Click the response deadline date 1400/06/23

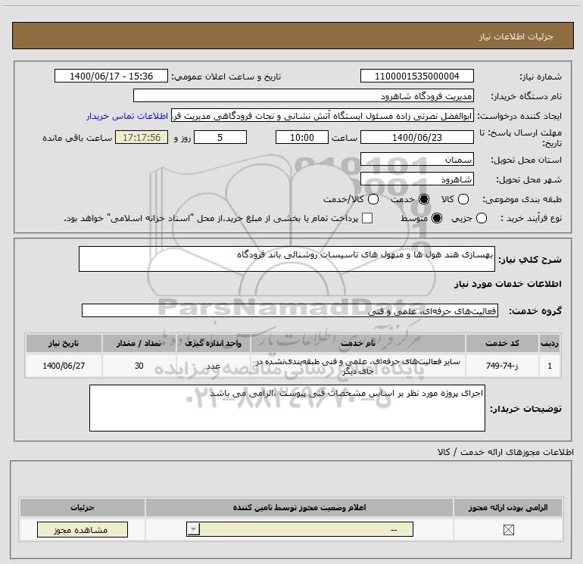pos(416,137)
